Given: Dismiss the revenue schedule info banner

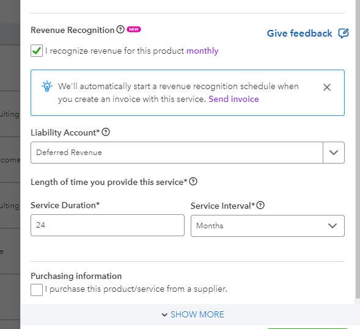Looking at the screenshot, I should pyautogui.click(x=327, y=87).
